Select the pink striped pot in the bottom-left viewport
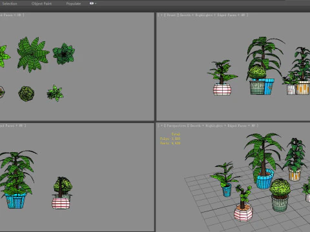310x232 pixels. tap(61, 203)
